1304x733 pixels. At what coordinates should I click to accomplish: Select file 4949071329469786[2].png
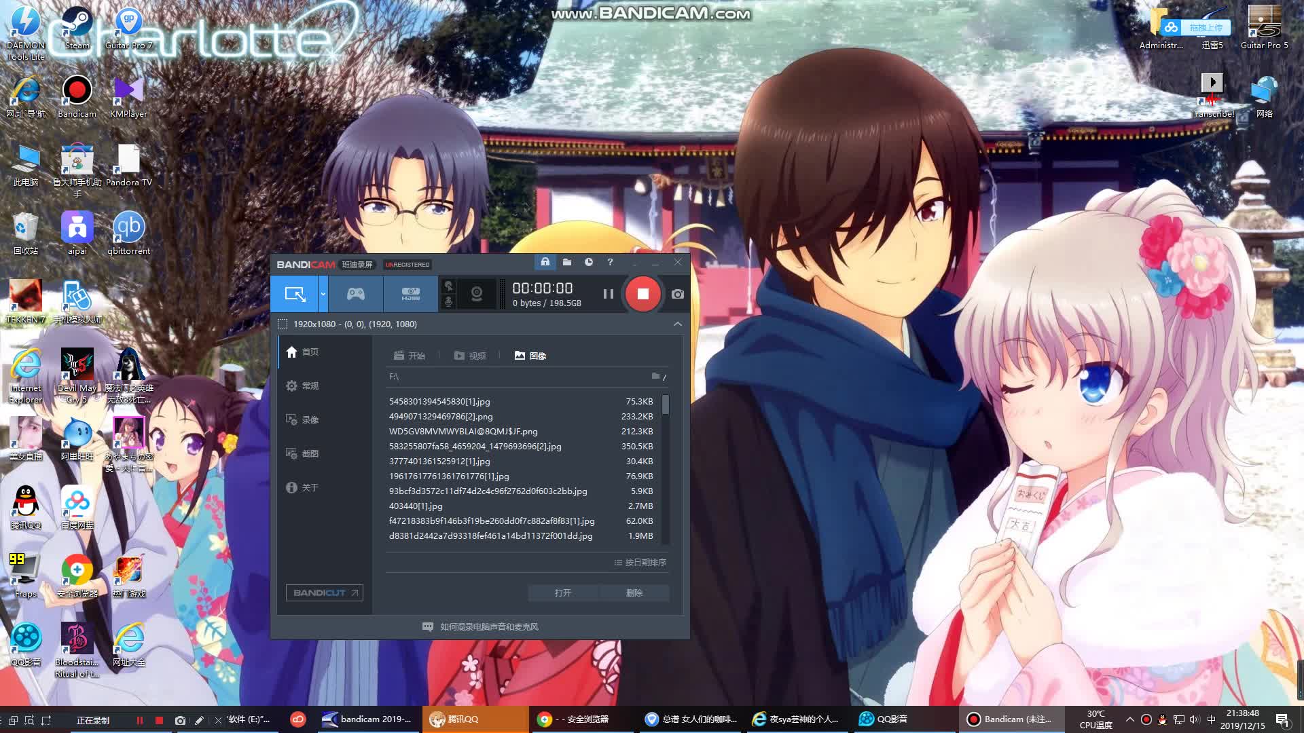521,416
